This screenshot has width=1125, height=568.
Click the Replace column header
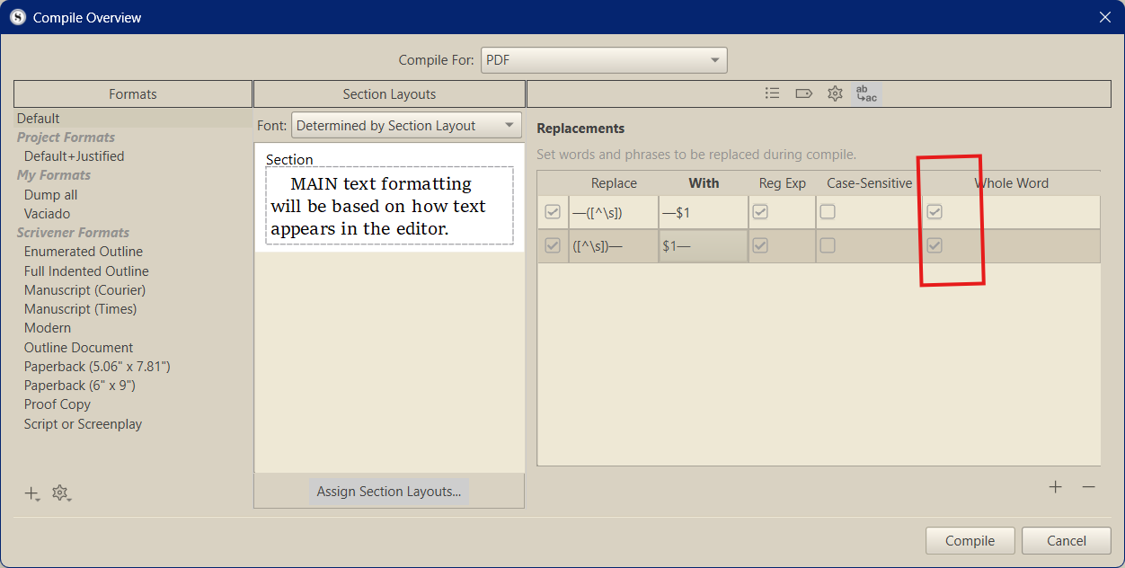(614, 182)
